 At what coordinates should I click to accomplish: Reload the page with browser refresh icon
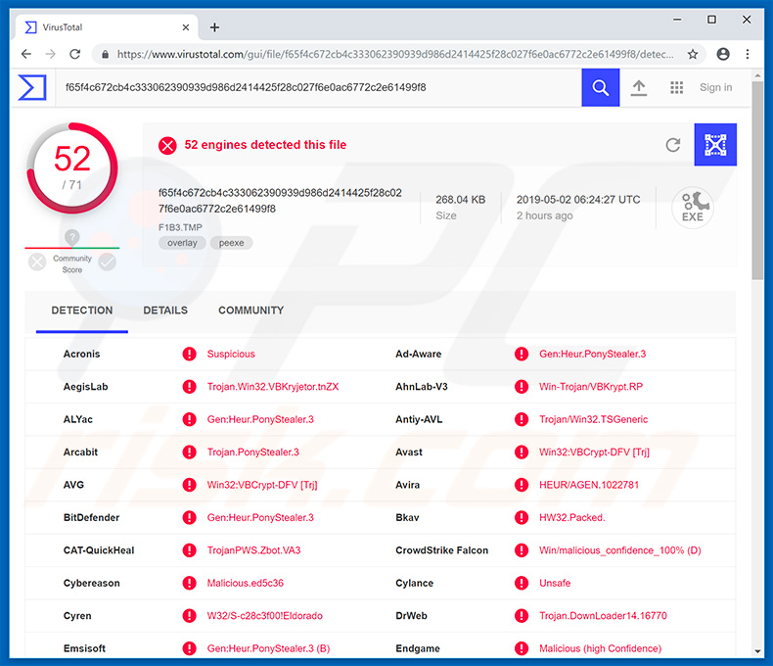tap(75, 54)
